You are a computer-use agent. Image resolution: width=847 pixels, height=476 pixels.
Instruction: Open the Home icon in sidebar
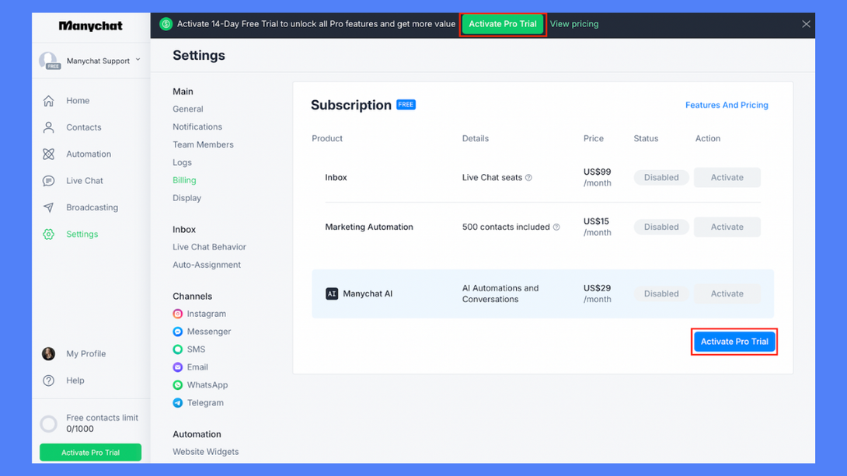pyautogui.click(x=49, y=101)
